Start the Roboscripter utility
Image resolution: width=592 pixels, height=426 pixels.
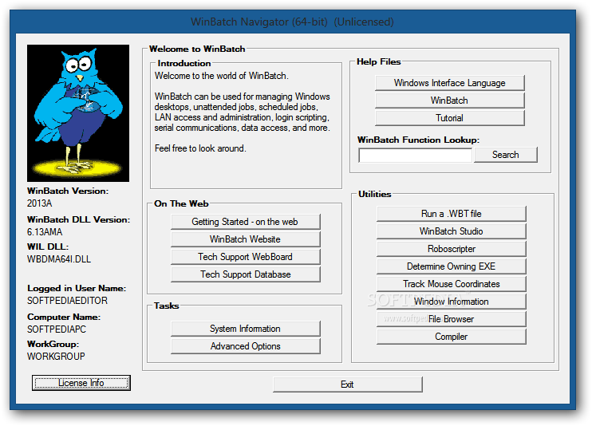coord(451,249)
